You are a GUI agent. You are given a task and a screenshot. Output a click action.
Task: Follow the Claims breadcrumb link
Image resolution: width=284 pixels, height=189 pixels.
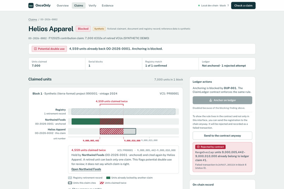[x=33, y=19]
